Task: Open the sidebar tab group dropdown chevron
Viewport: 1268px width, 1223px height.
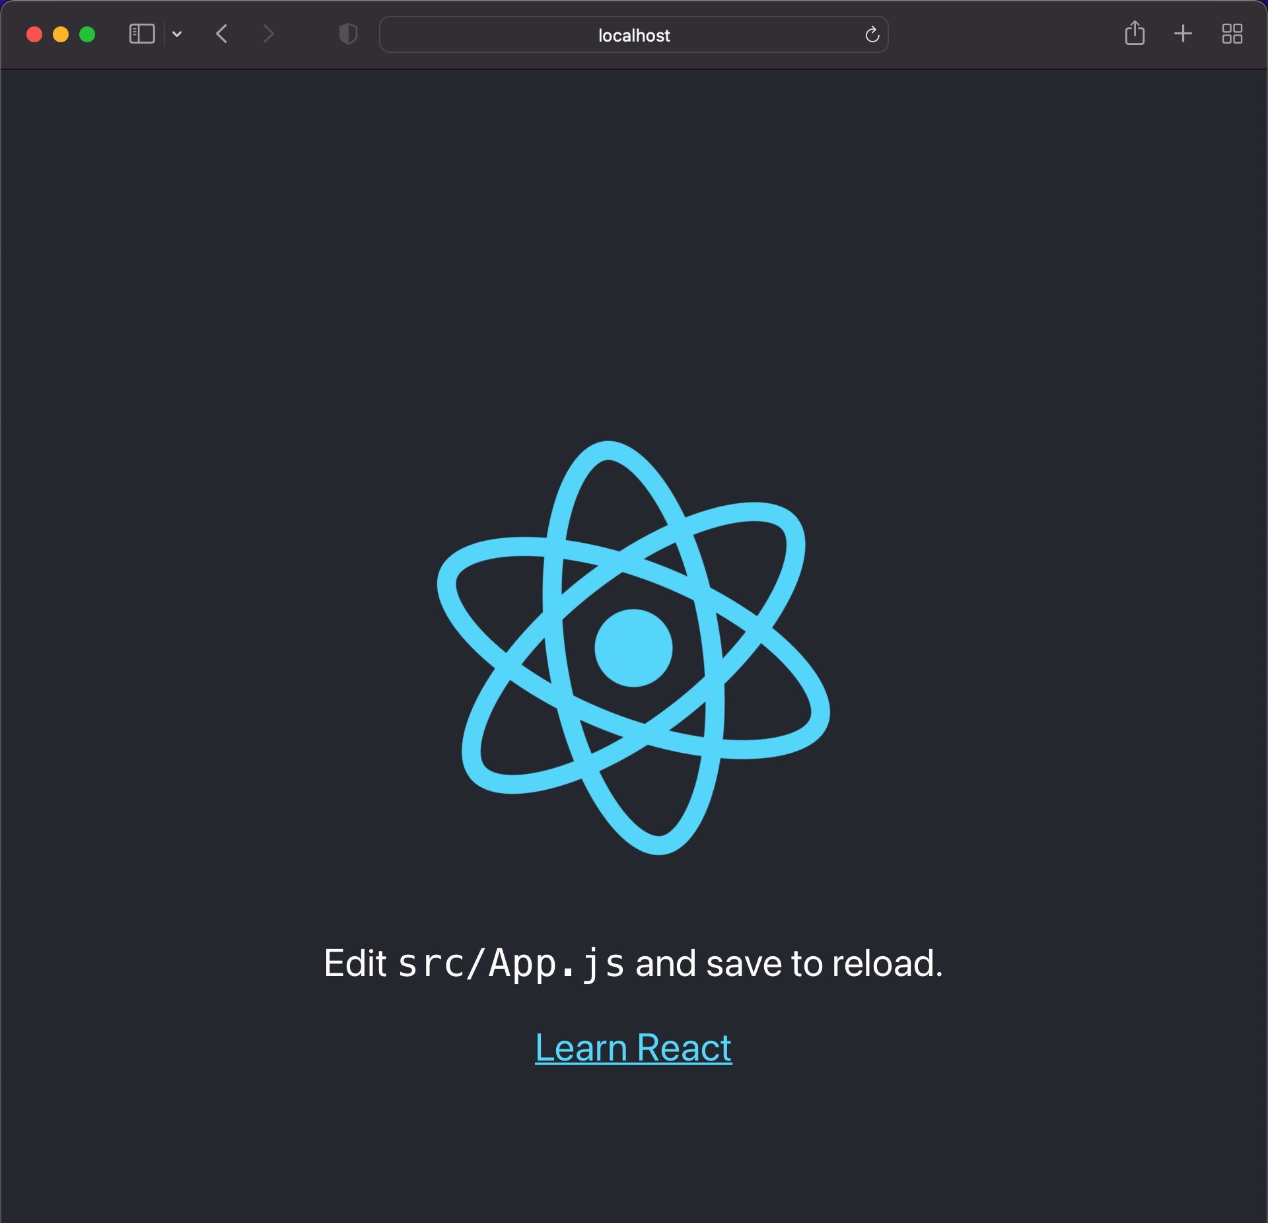Action: pyautogui.click(x=177, y=34)
